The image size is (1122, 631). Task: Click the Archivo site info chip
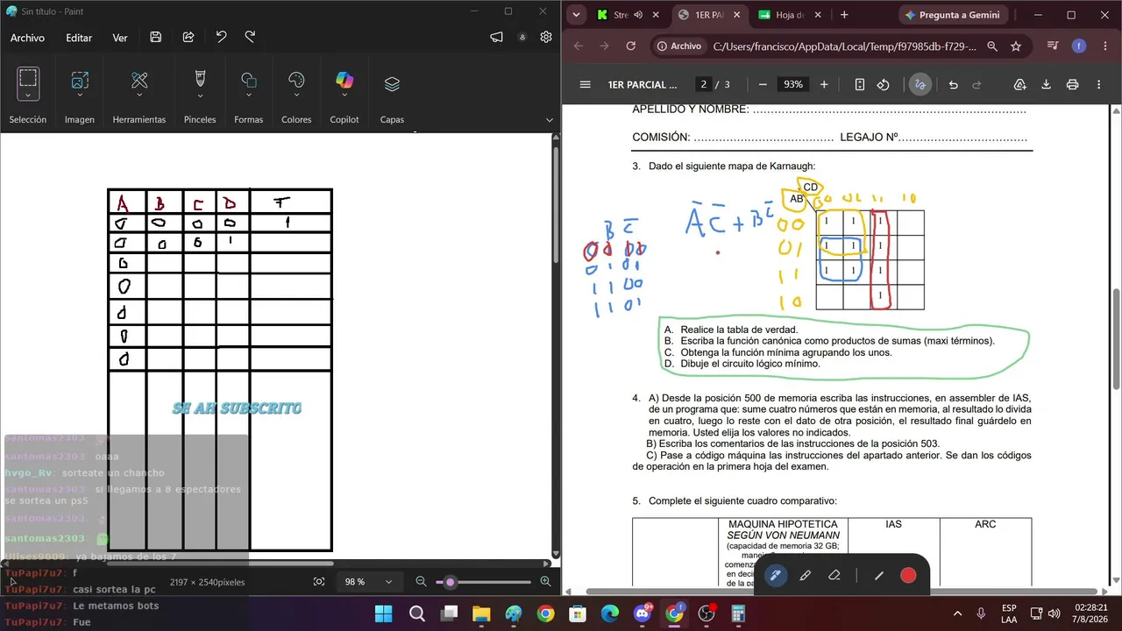point(678,46)
